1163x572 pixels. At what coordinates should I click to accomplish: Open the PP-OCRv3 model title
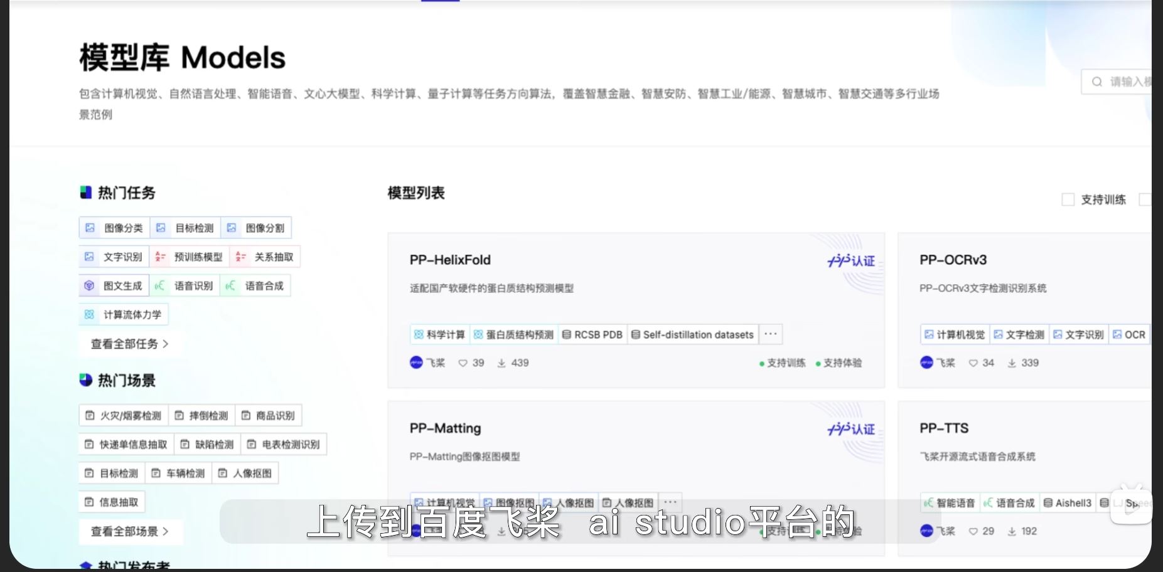coord(953,260)
